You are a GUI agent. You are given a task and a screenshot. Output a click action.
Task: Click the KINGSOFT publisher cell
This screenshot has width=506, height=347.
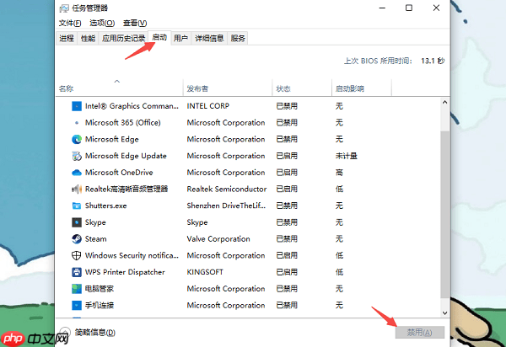205,272
